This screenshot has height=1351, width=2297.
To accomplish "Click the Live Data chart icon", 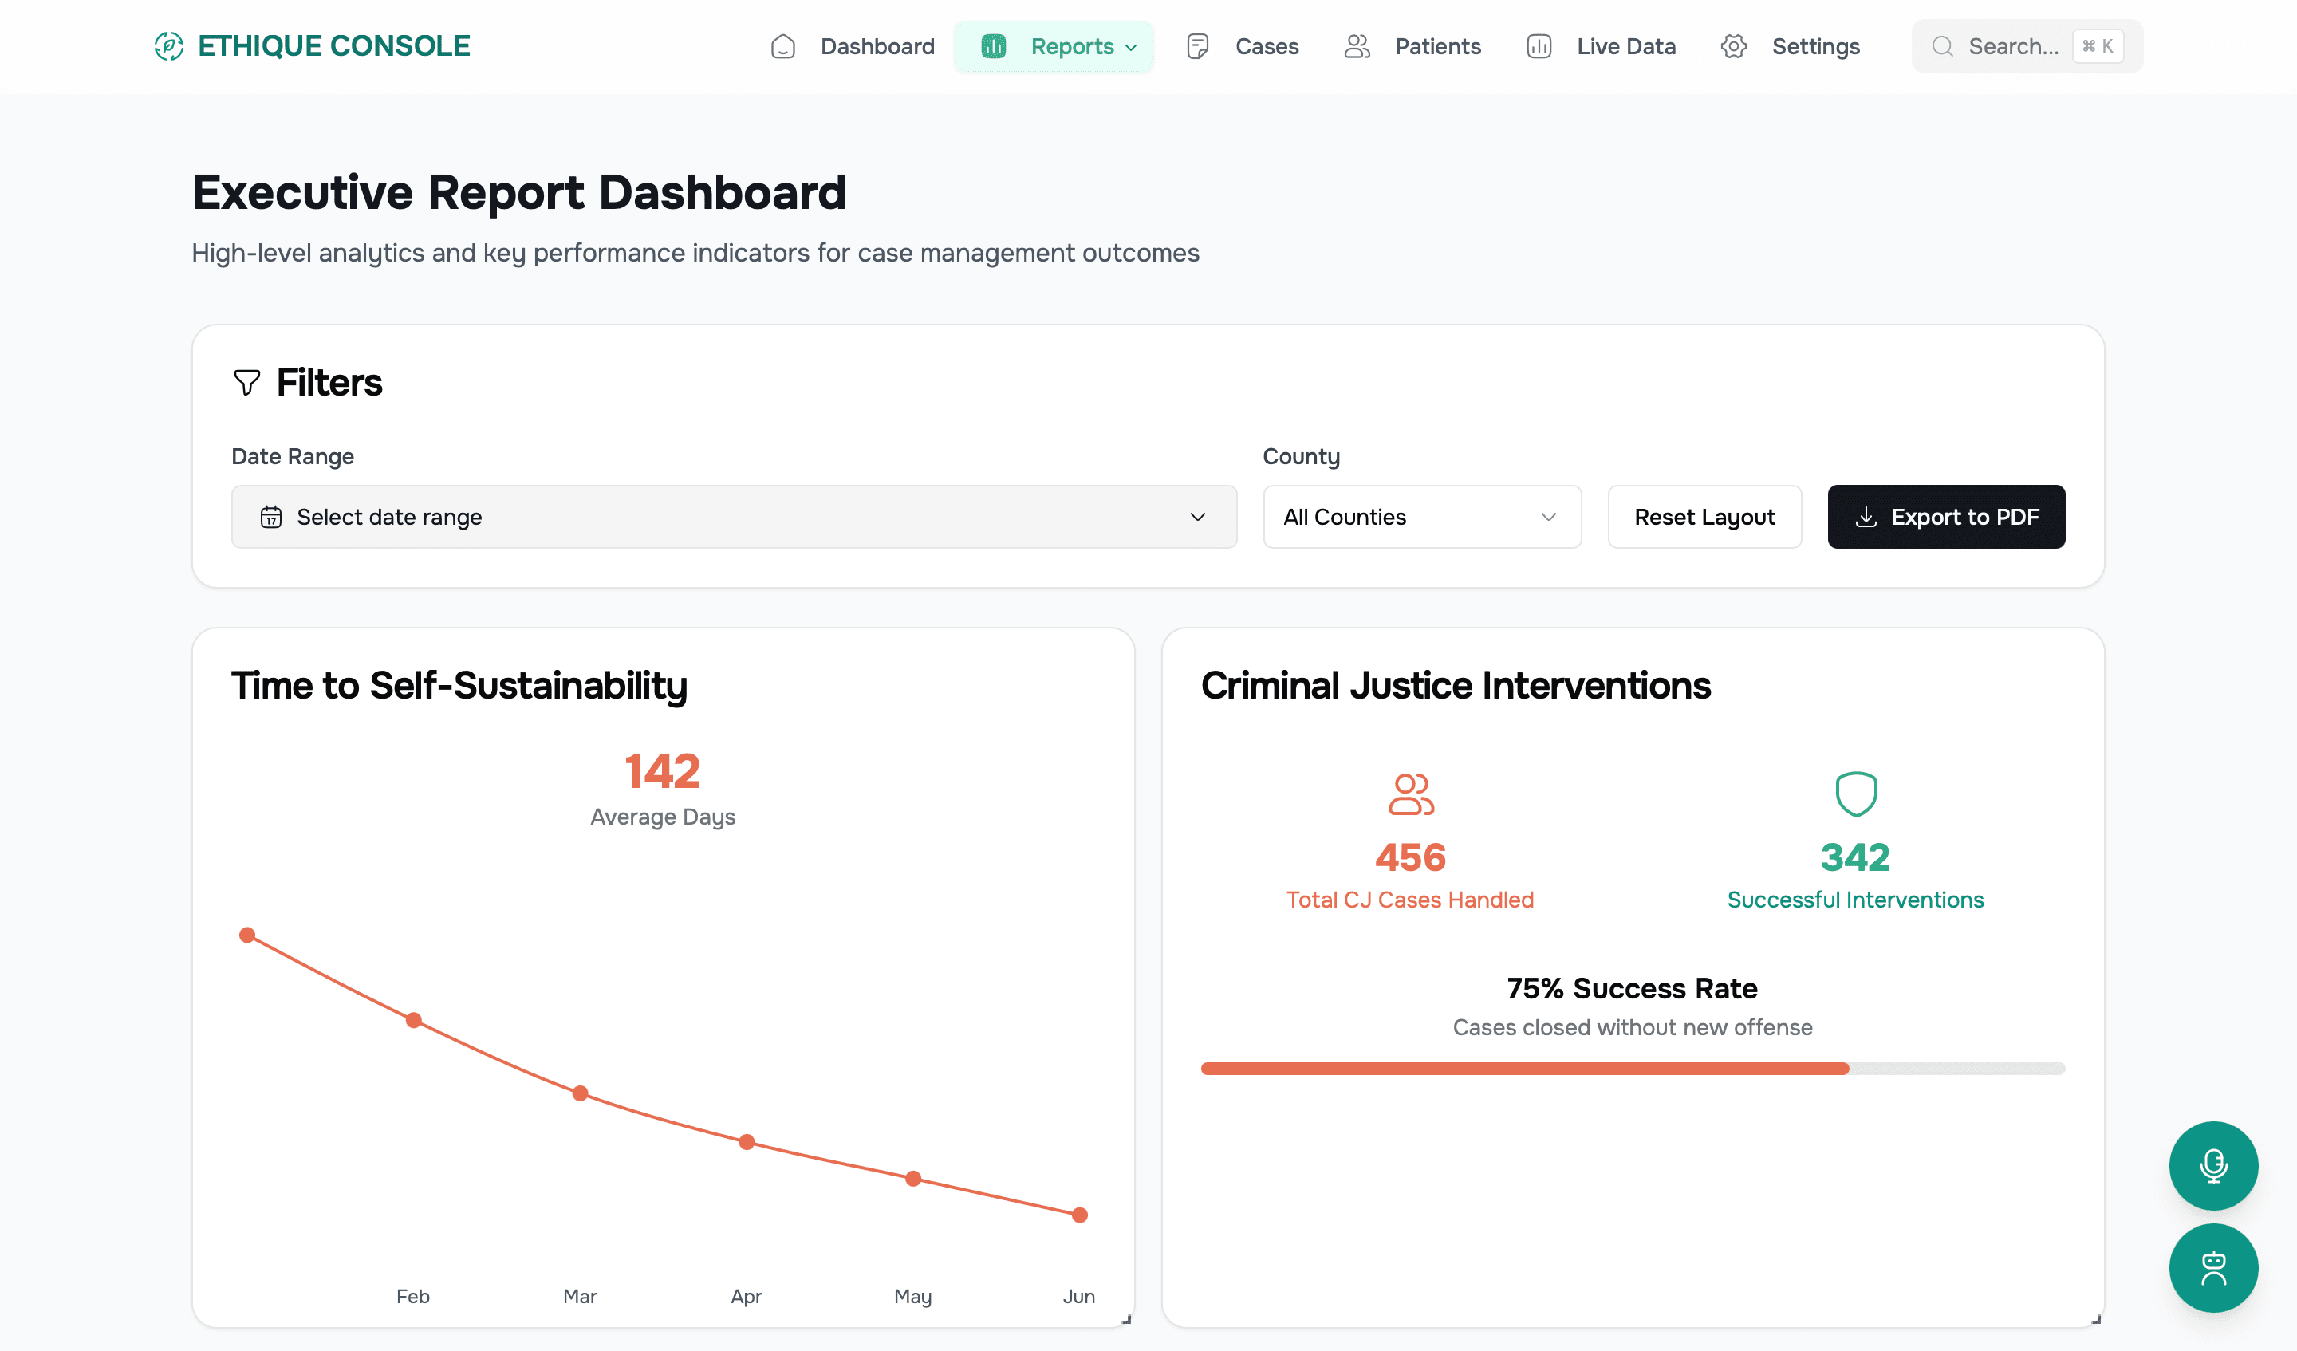I will [x=1539, y=45].
